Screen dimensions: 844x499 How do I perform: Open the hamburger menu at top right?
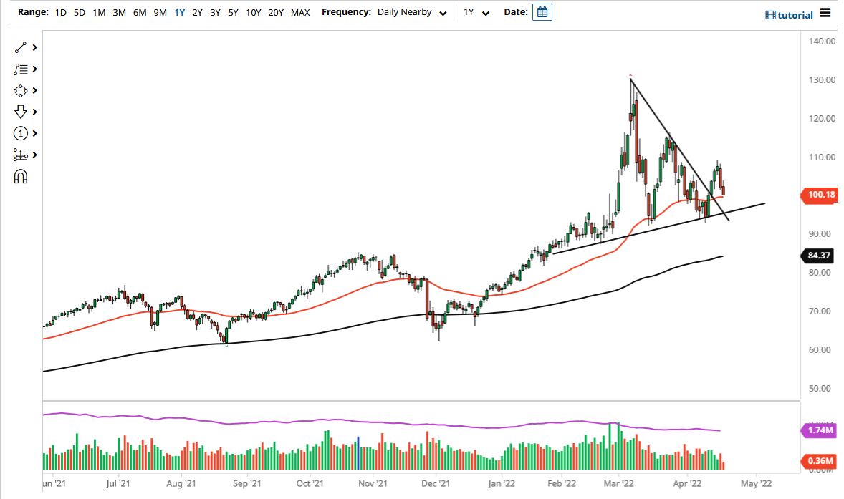(x=825, y=14)
